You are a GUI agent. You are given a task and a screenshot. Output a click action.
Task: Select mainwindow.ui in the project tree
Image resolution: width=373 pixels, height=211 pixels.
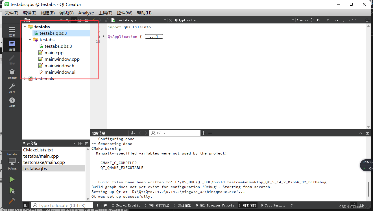tap(60, 72)
